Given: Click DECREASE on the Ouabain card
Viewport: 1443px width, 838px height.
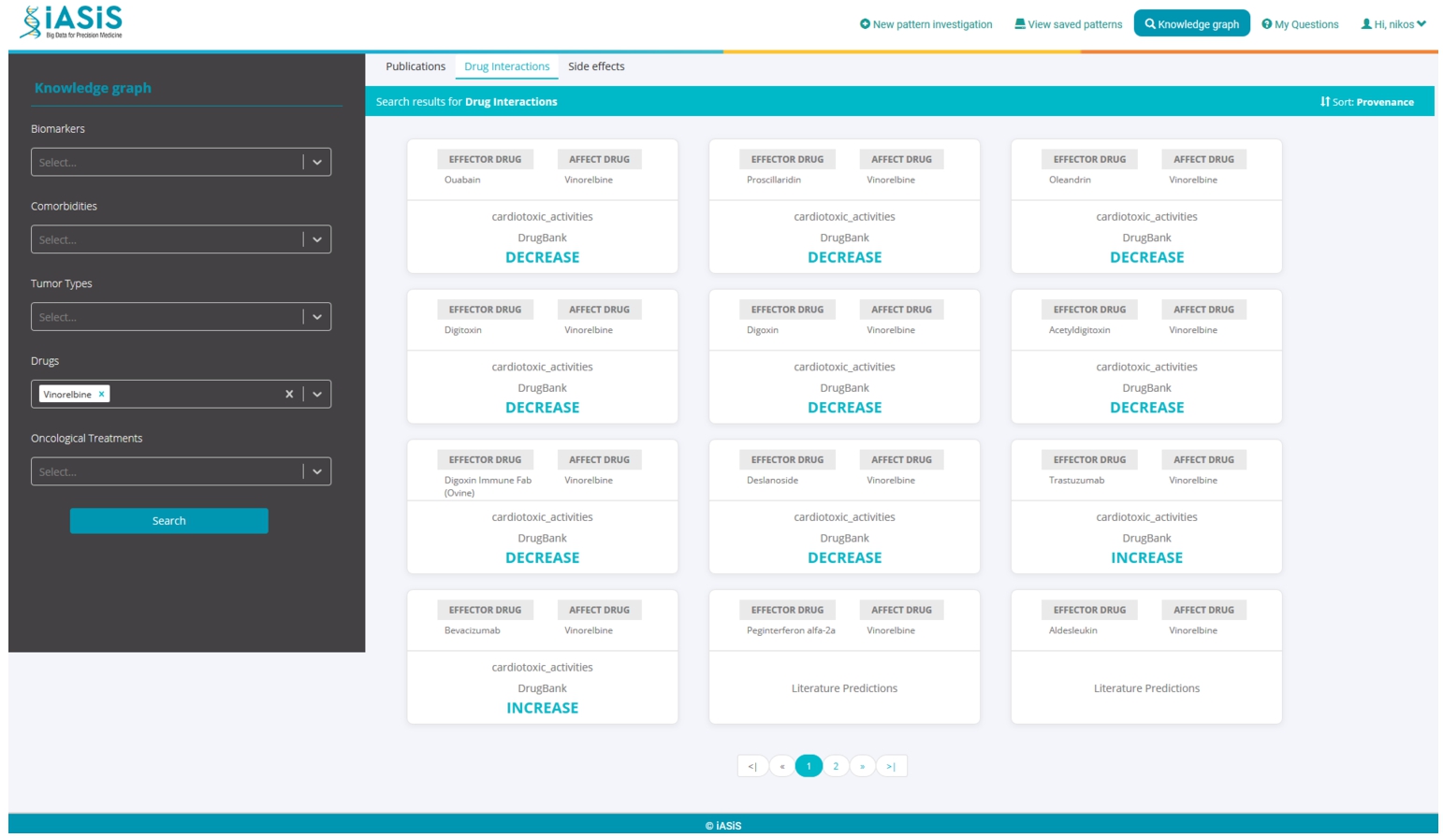Looking at the screenshot, I should (543, 257).
